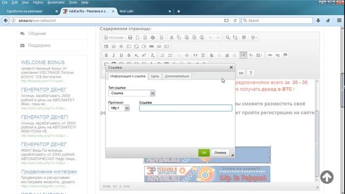Toggle bulleted list
345x194 pixels.
(x=170, y=55)
